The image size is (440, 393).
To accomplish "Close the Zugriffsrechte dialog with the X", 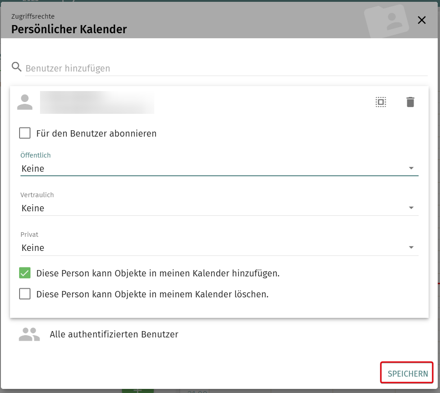I will pos(421,20).
